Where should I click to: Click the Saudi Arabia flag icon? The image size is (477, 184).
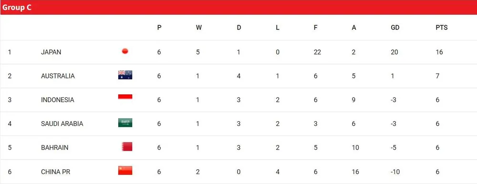click(125, 123)
